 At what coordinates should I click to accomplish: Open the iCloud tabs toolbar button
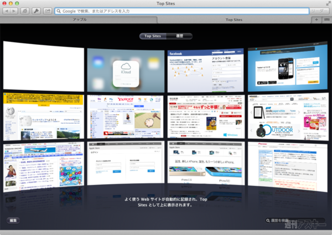coord(25,11)
